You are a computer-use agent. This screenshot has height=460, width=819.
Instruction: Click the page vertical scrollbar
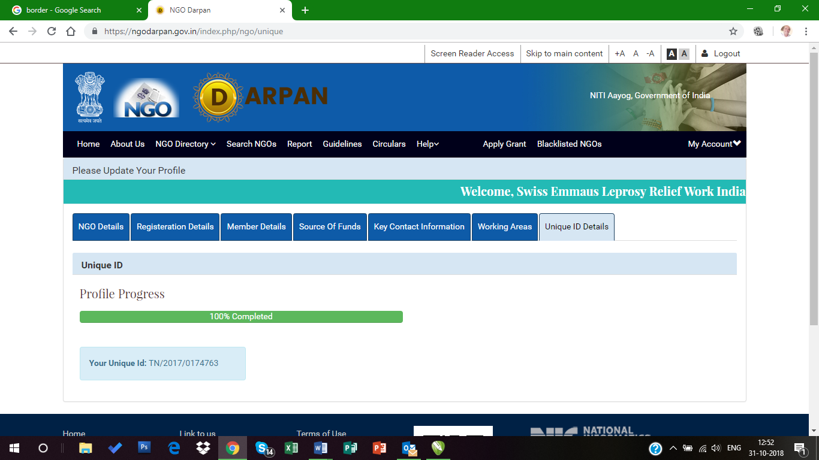click(x=814, y=189)
